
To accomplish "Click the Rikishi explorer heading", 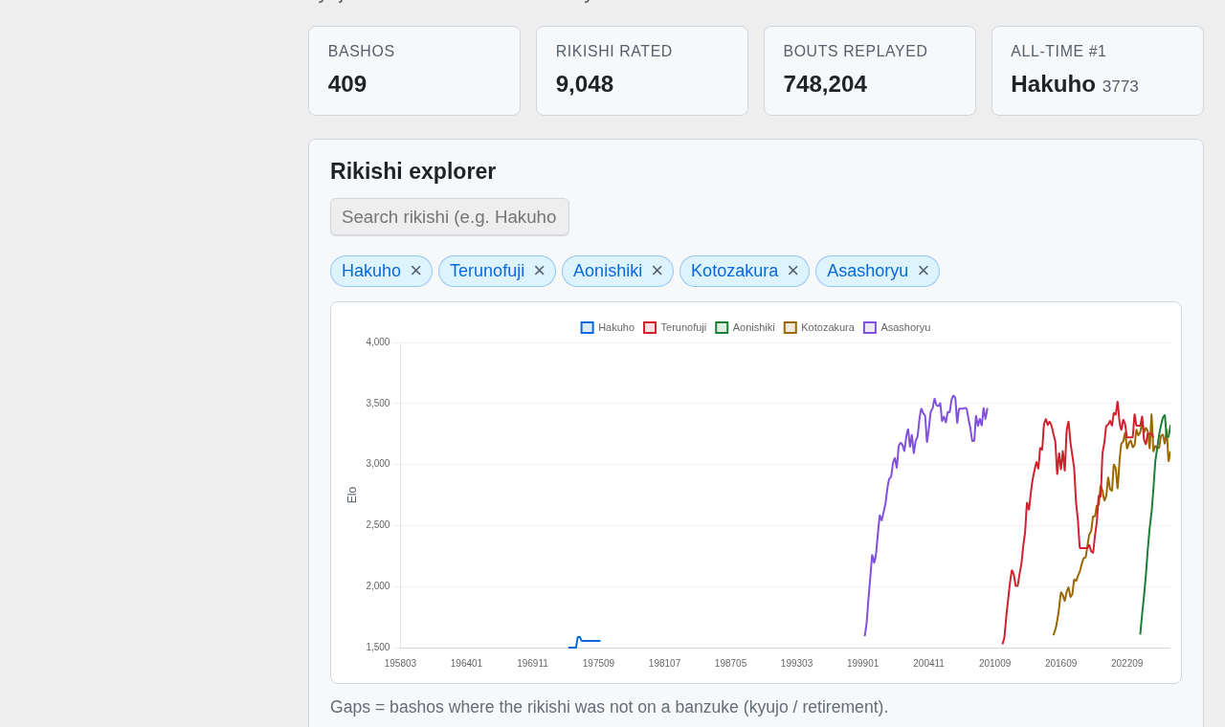I will point(413,171).
